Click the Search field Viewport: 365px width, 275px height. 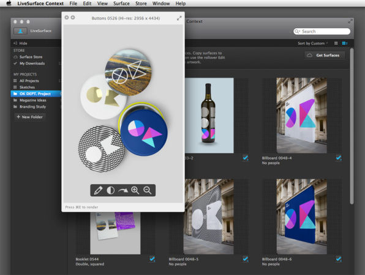coord(322,31)
